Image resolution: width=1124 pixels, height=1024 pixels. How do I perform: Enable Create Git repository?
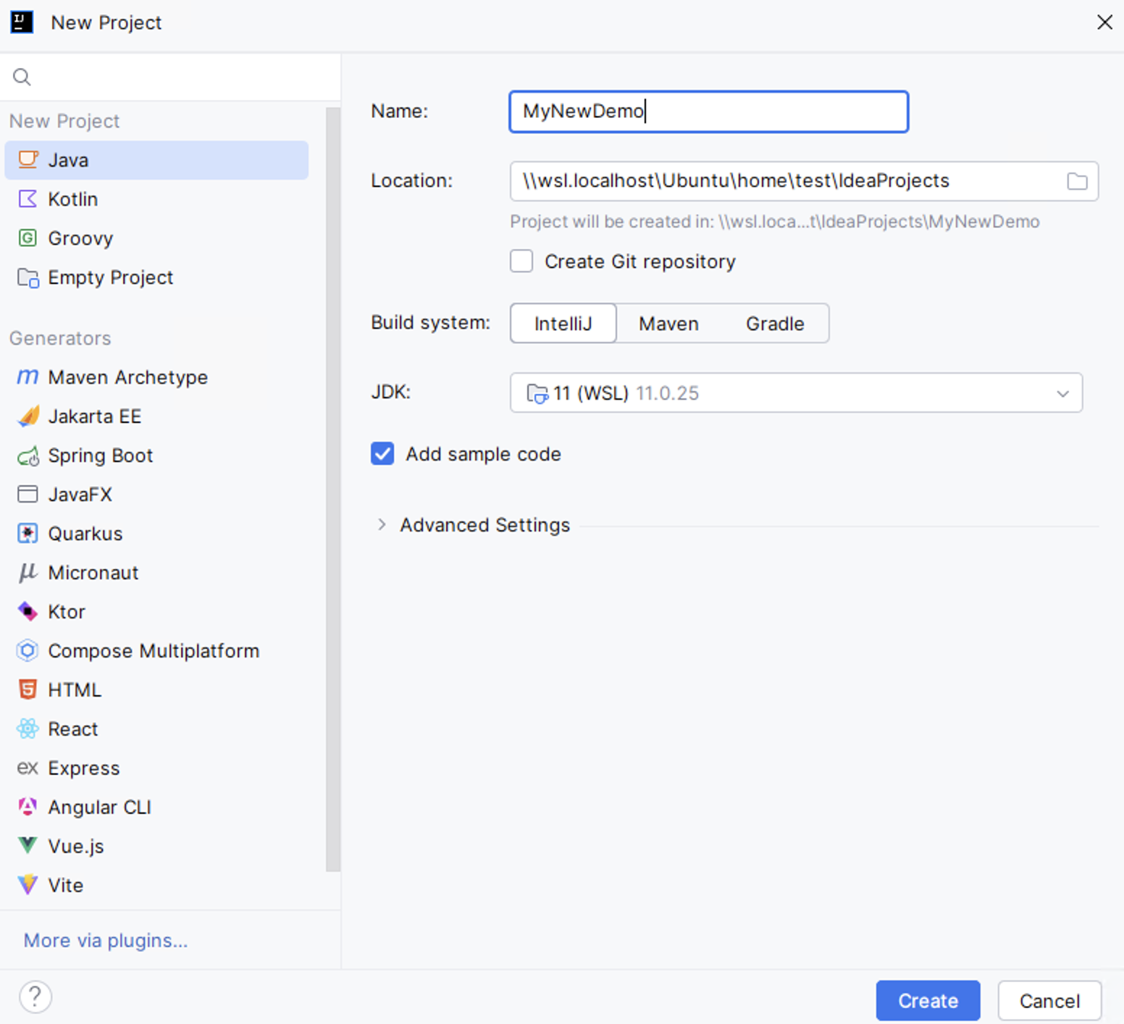521,261
